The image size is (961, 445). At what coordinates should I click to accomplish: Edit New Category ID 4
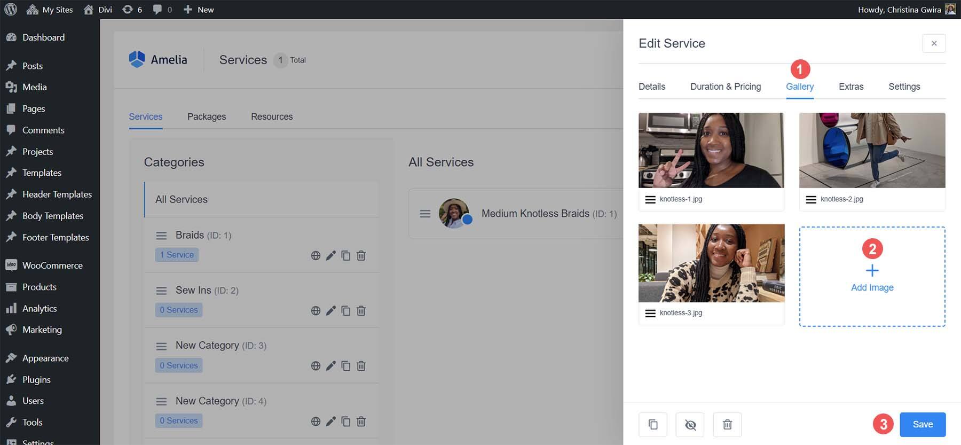tap(331, 421)
